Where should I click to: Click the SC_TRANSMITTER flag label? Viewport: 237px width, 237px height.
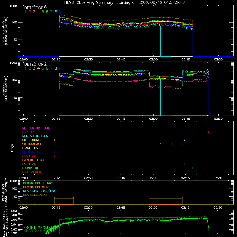[34, 144]
